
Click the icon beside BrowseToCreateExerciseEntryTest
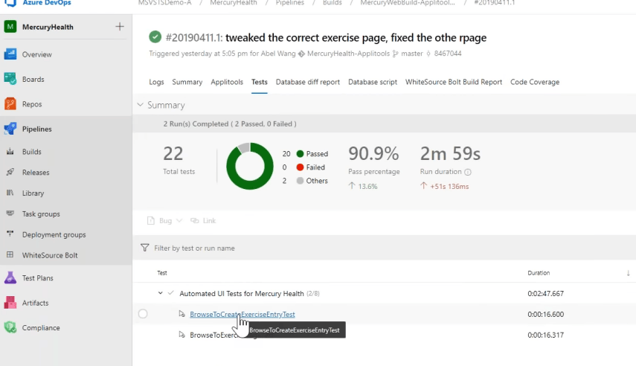[x=182, y=314]
